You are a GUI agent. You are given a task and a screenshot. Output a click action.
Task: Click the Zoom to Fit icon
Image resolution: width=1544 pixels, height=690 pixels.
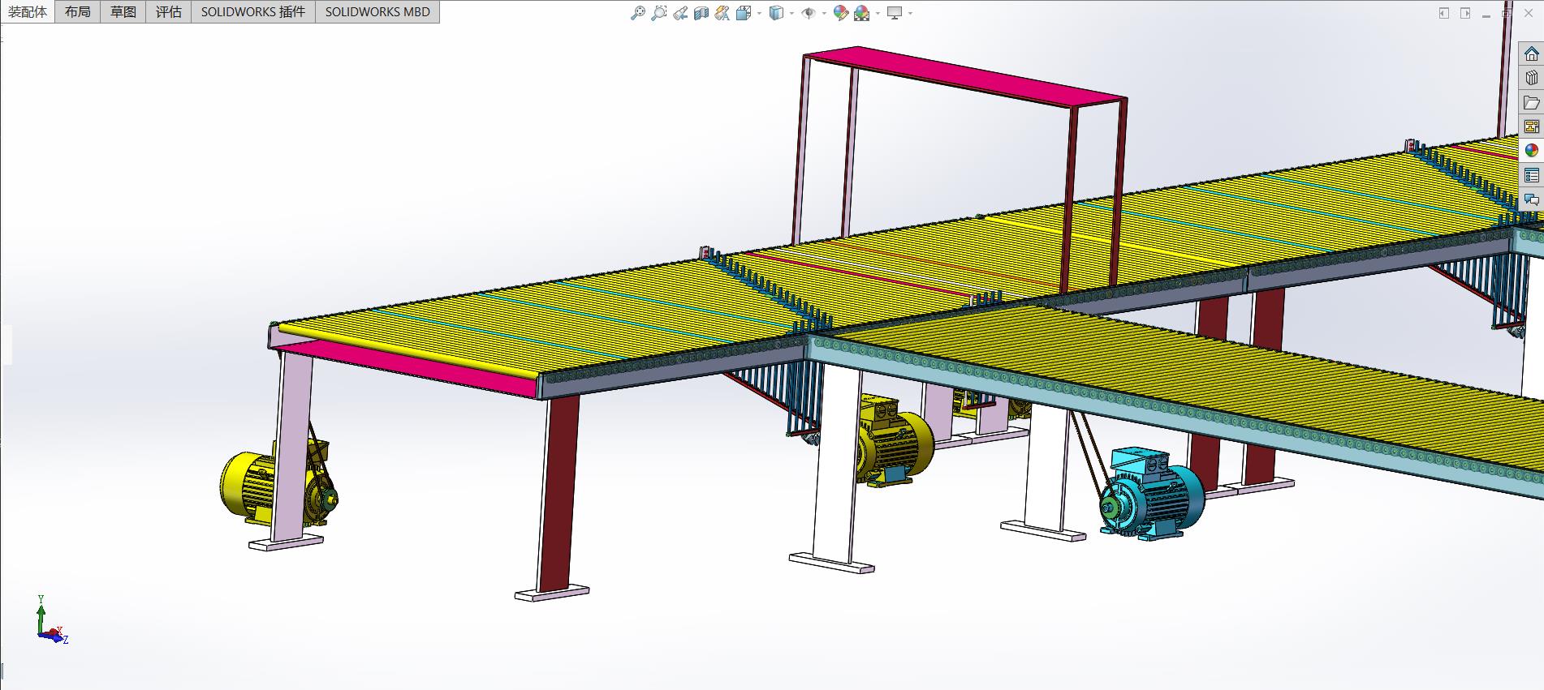(638, 13)
